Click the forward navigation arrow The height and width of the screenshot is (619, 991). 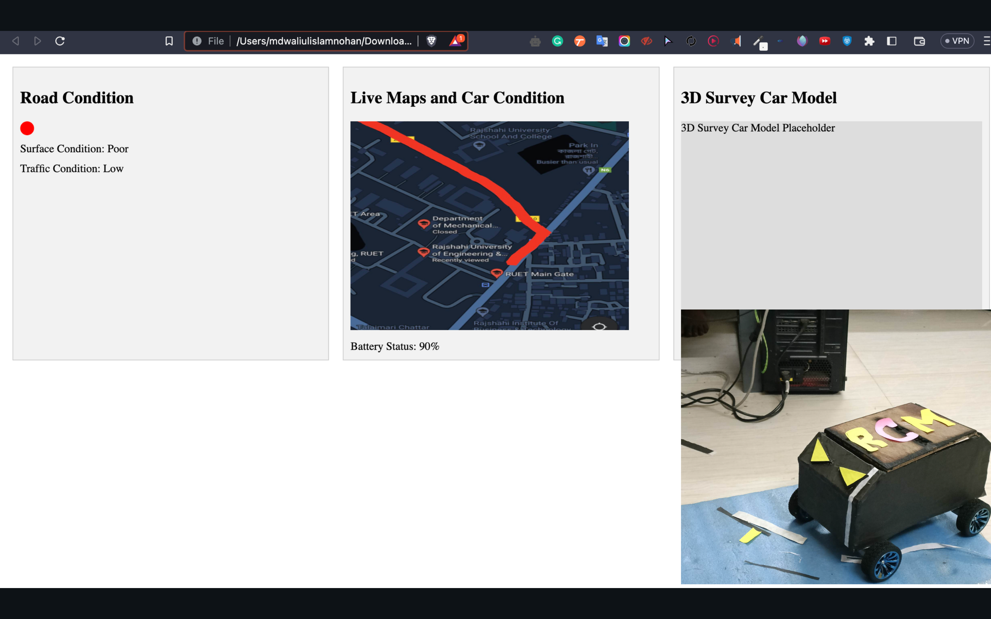point(37,41)
